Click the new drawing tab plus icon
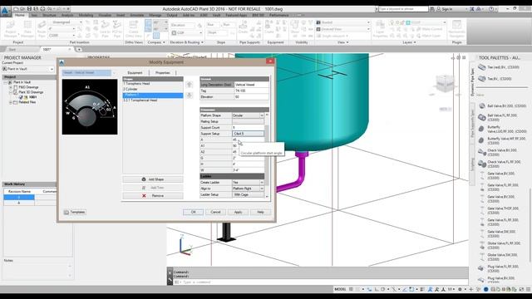 point(79,50)
